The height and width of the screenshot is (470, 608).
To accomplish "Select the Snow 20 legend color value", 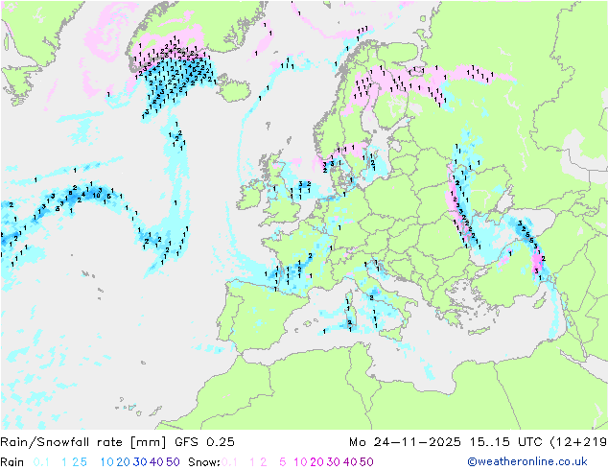I will (316, 462).
